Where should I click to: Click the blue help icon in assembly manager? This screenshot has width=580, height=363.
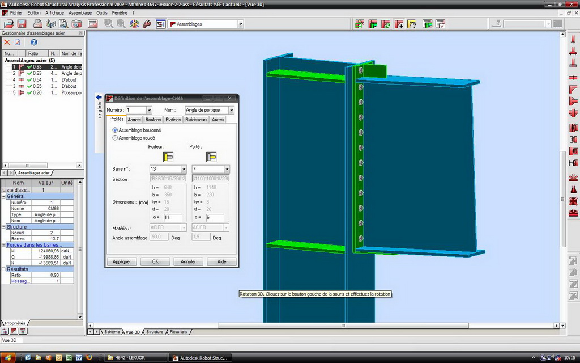click(33, 43)
